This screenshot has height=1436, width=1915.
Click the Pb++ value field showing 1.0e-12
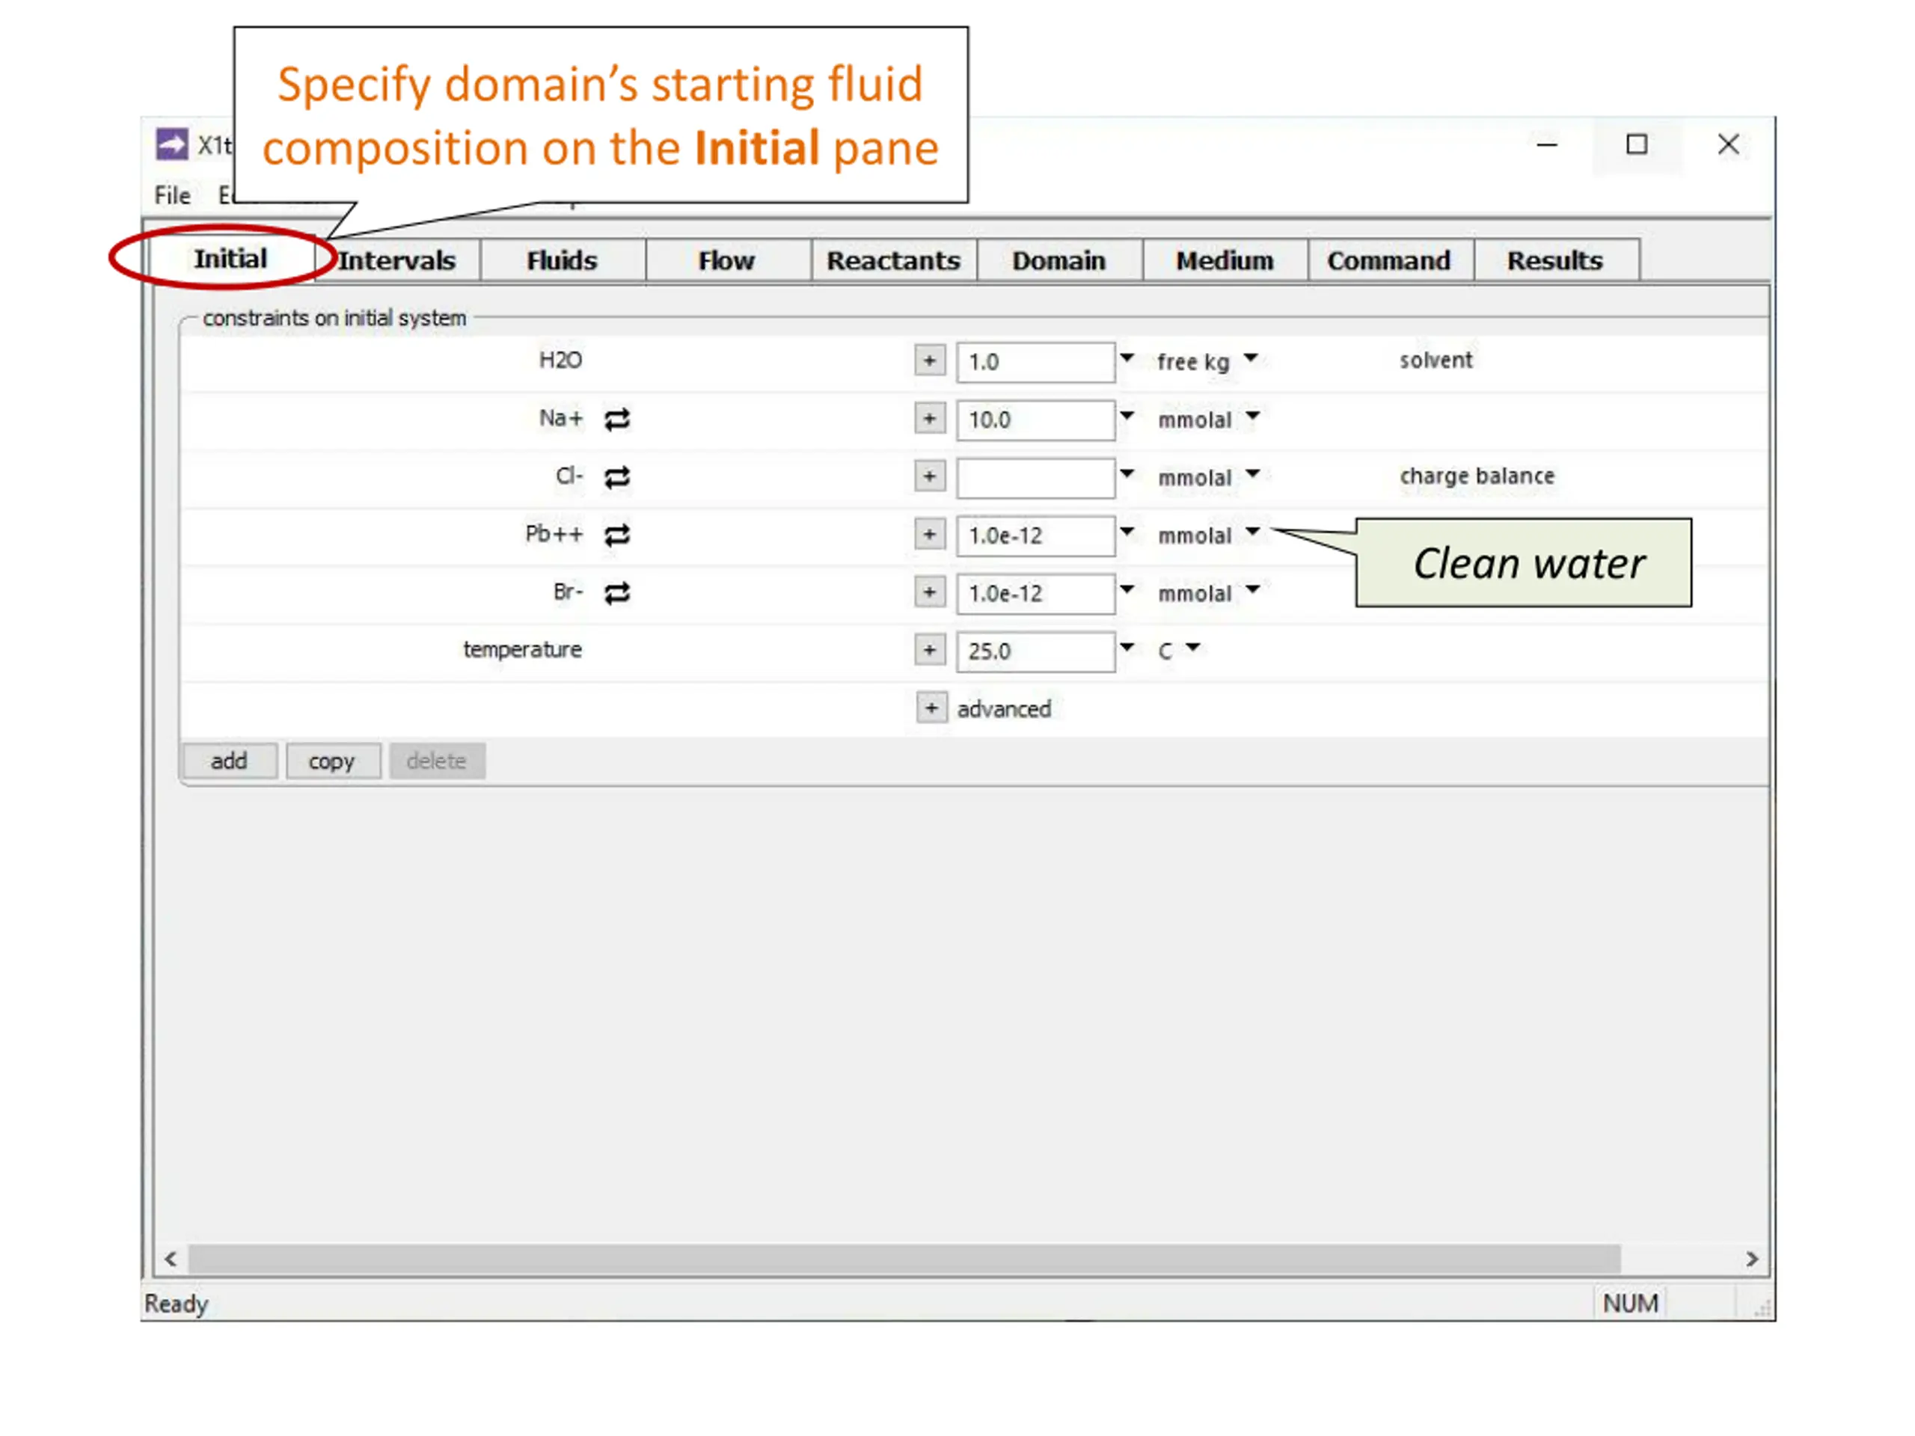[1035, 536]
